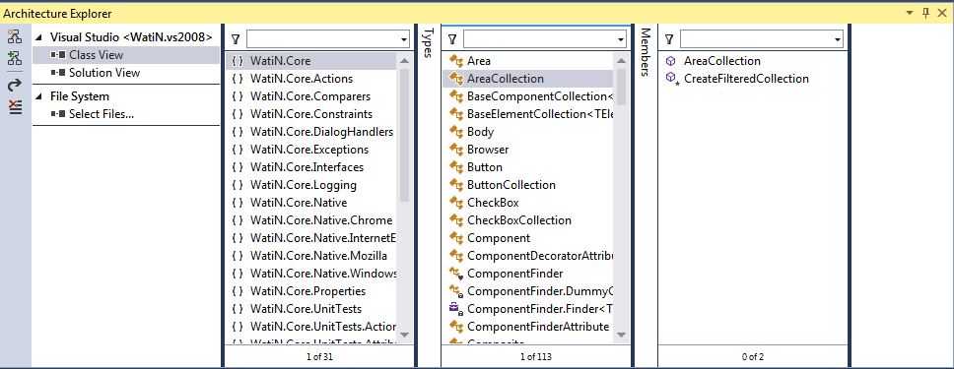Viewport: 954px width, 369px height.
Task: Select Class View in the tree
Action: click(x=96, y=55)
